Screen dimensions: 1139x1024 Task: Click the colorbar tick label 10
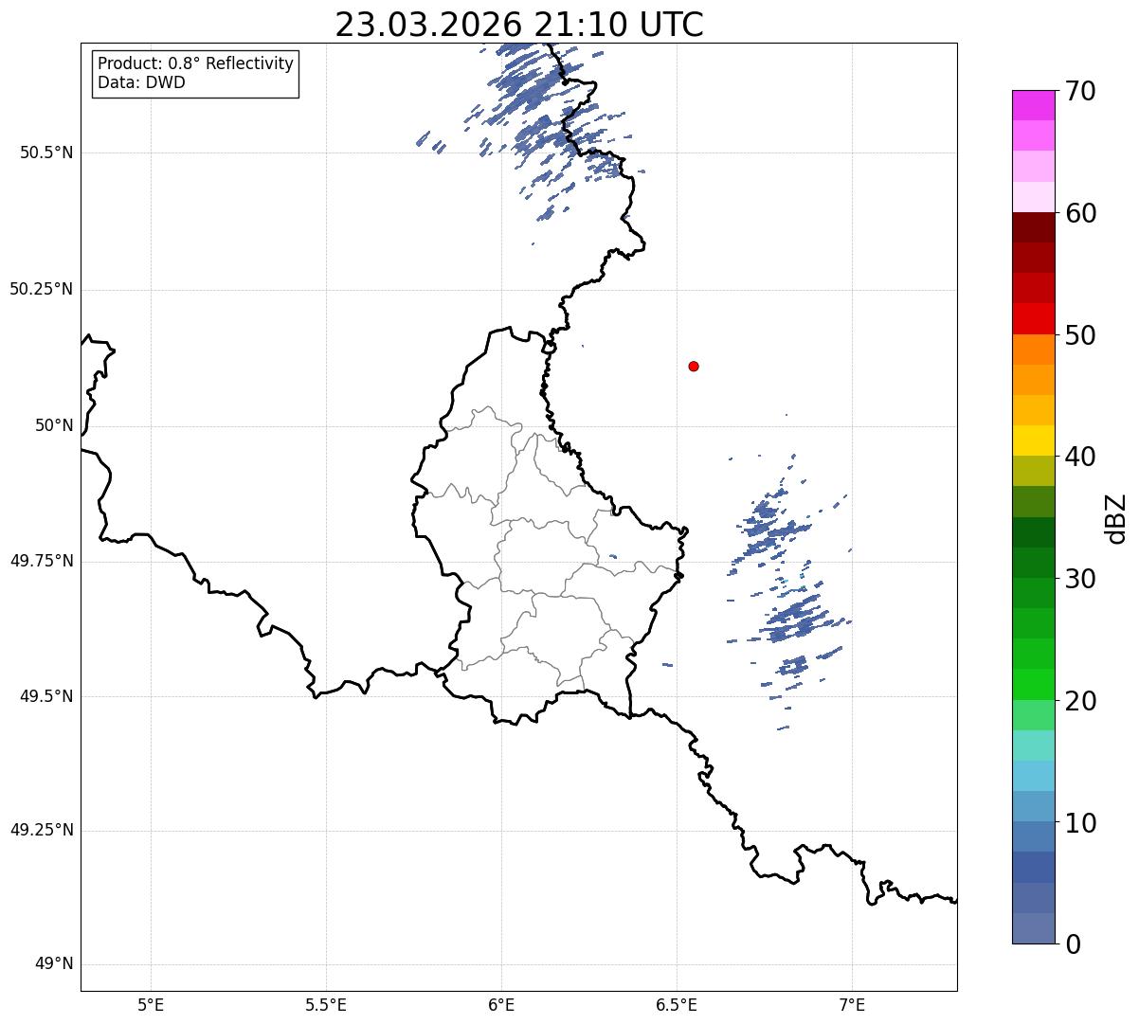(1080, 823)
